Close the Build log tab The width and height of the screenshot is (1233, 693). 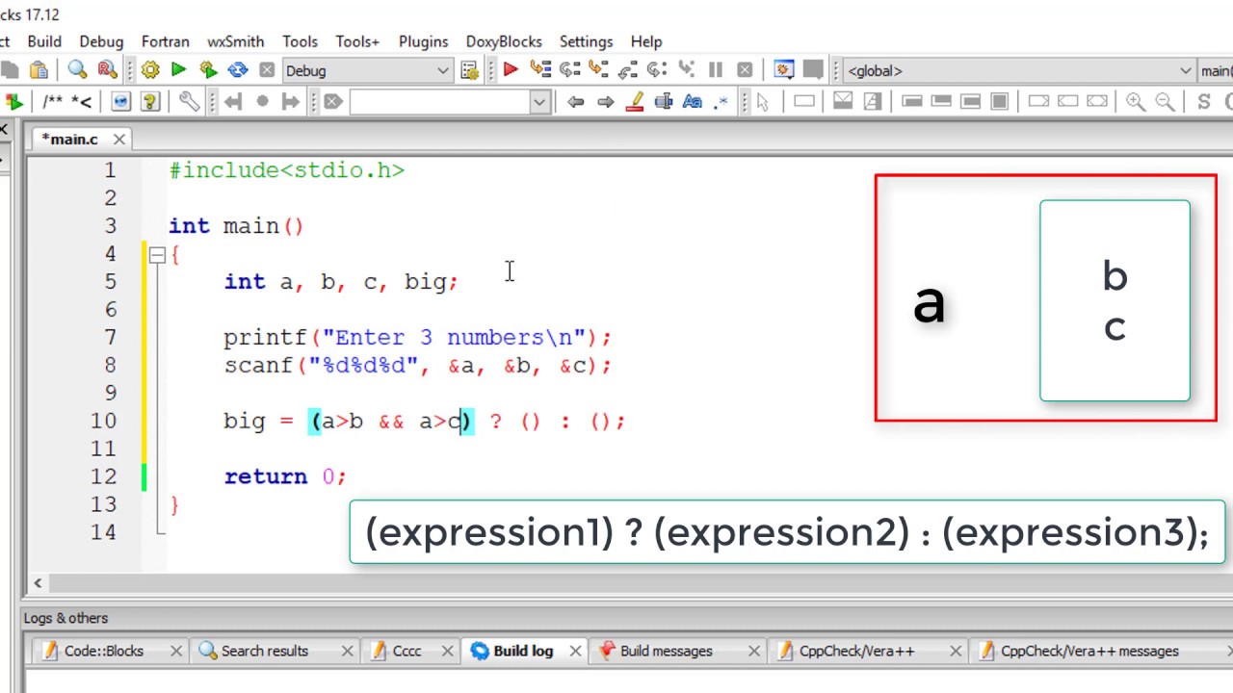tap(575, 652)
